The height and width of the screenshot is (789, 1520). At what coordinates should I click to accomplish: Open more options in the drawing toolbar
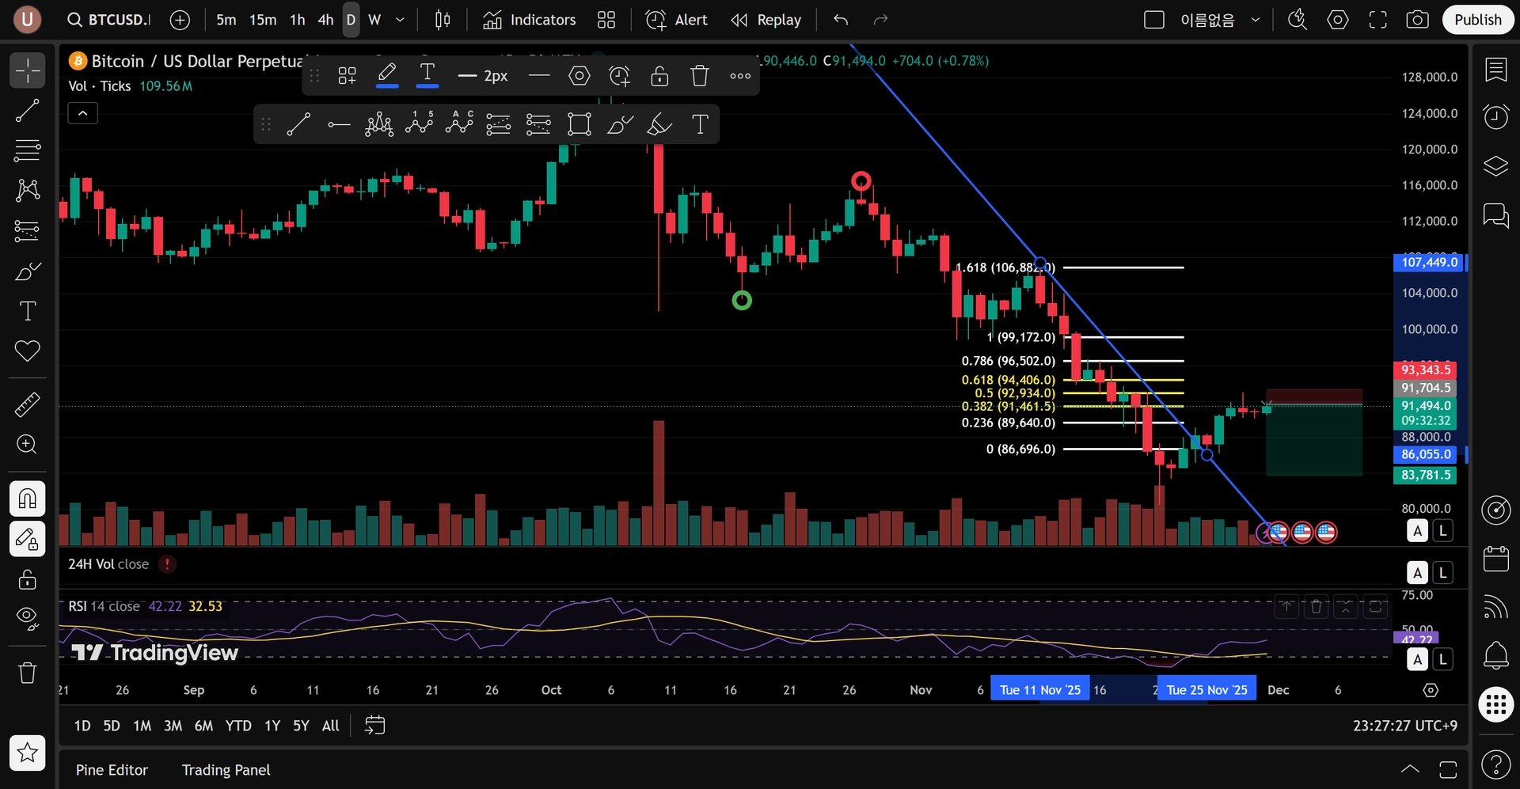tap(740, 76)
